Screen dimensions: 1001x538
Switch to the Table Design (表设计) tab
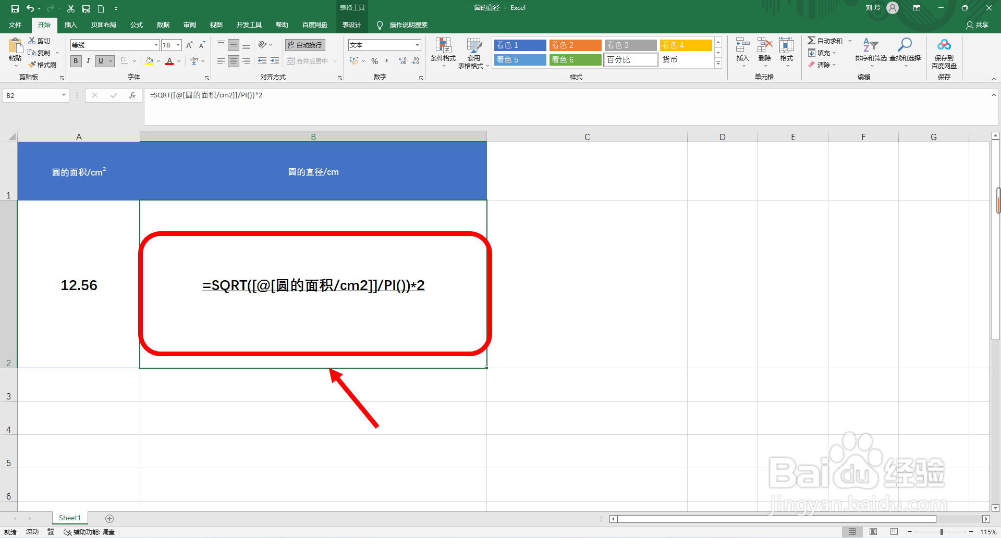(351, 24)
